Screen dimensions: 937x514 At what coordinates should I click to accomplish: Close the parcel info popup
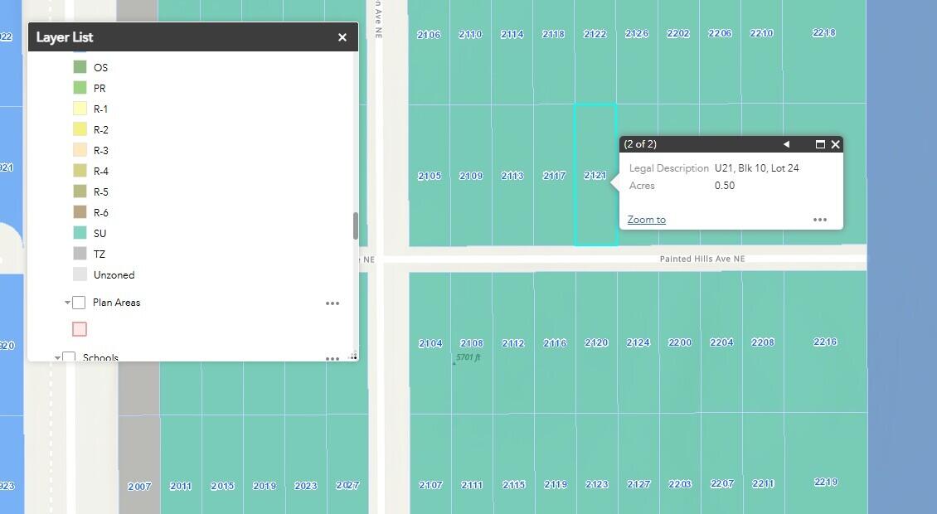[x=835, y=144]
